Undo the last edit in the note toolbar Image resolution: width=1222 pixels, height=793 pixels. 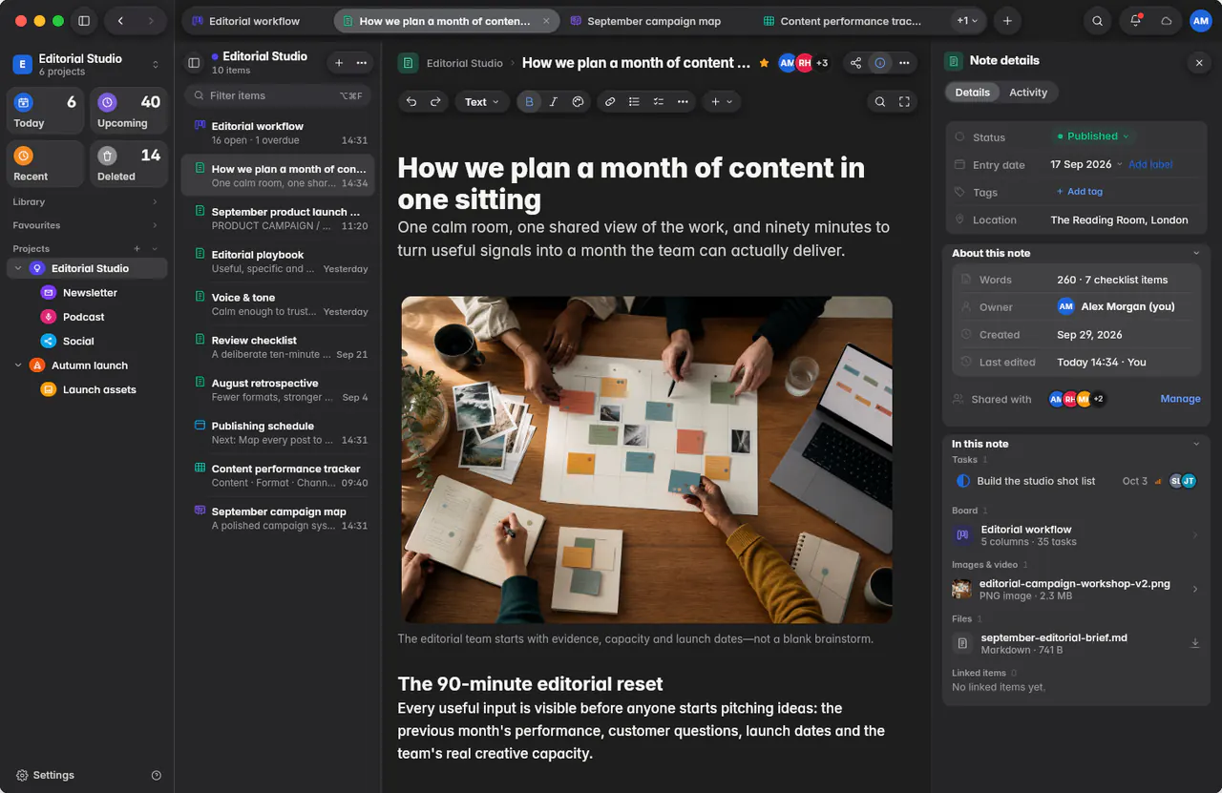pyautogui.click(x=411, y=102)
